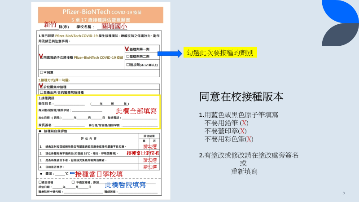This screenshot has height=202, width=359.
Task: Click 接種當日學校填 in assessment row 2
Action: 143,153
